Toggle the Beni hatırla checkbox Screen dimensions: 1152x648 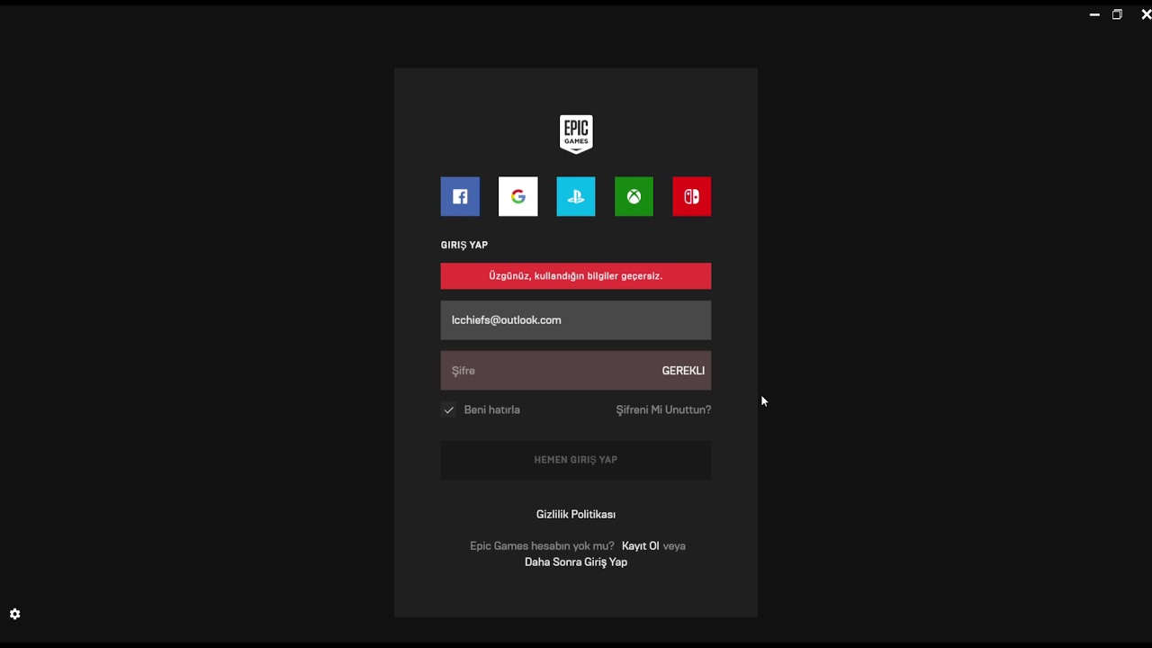coord(448,409)
